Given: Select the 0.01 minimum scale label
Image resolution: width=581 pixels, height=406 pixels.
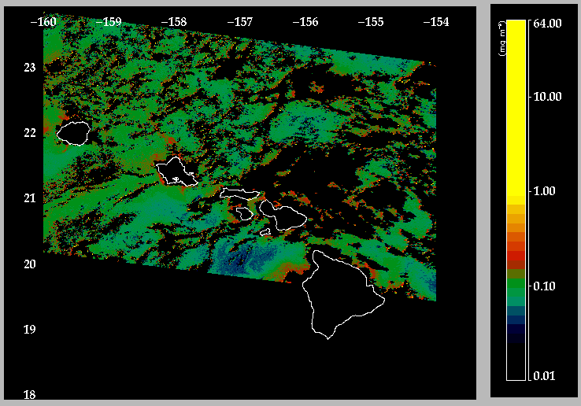Looking at the screenshot, I should [545, 376].
